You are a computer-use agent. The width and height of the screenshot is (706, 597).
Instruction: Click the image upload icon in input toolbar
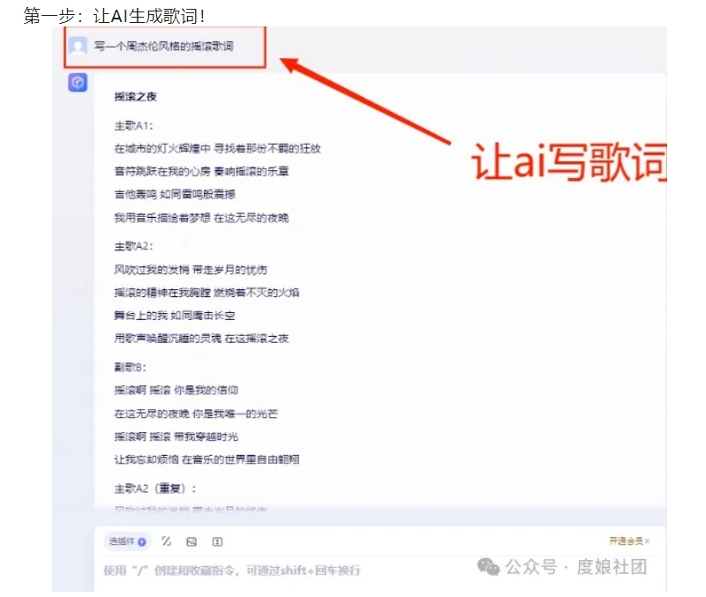click(192, 541)
